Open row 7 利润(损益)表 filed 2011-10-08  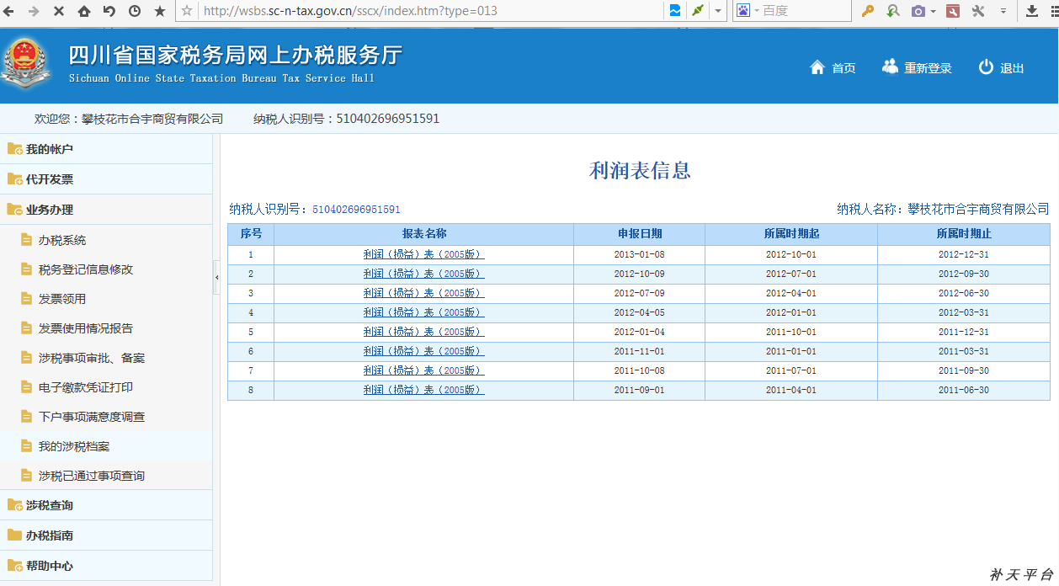(x=423, y=370)
